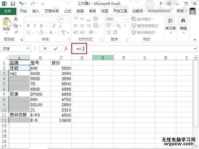The height and width of the screenshot is (149, 199).
Task: Cancel the formula entry with X
Action: [x=45, y=49]
